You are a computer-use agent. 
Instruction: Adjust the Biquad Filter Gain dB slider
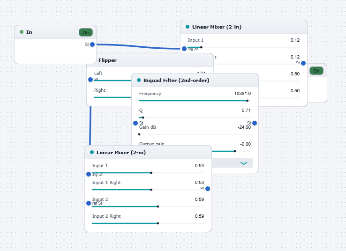pyautogui.click(x=195, y=134)
